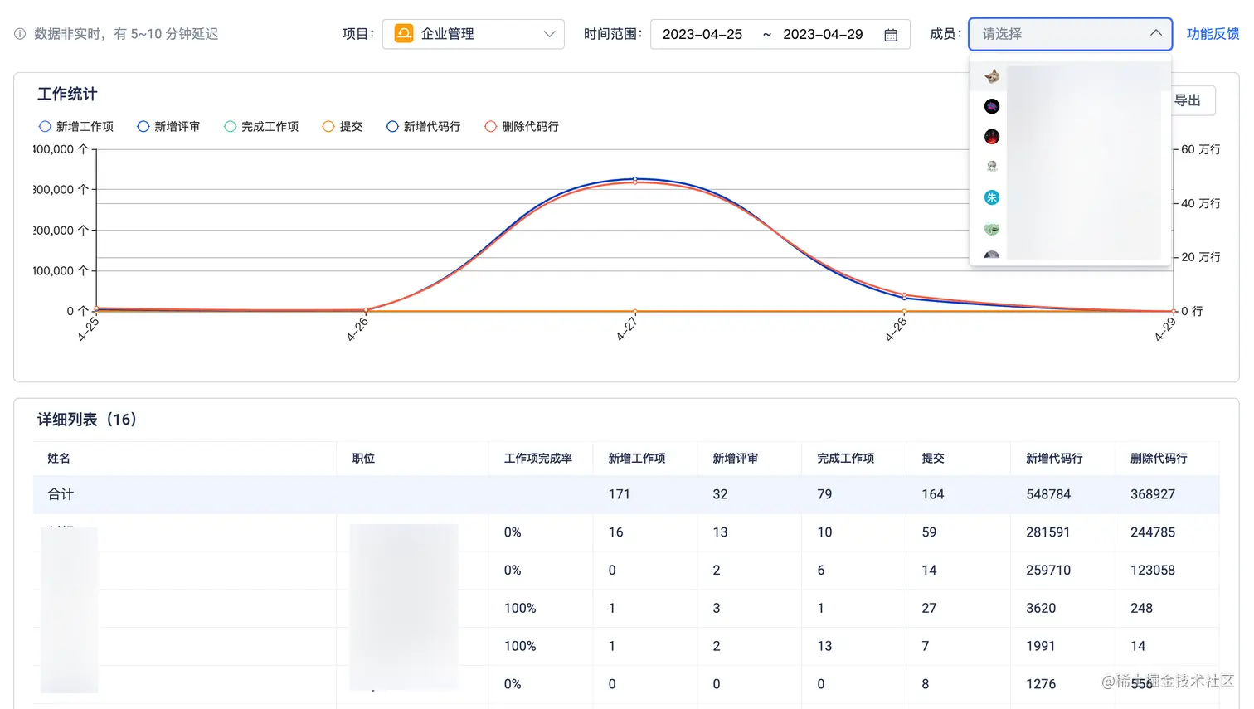Hide the 完成工作项 series in the chart legend
Screen dimensions: 1254x709
(x=261, y=126)
